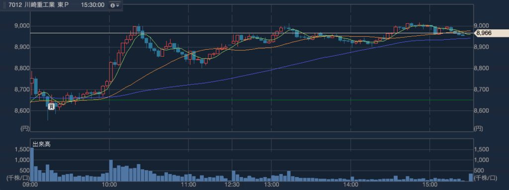The image size is (509, 190).
Task: Click the 13:00 time axis label
Action: 272,185
